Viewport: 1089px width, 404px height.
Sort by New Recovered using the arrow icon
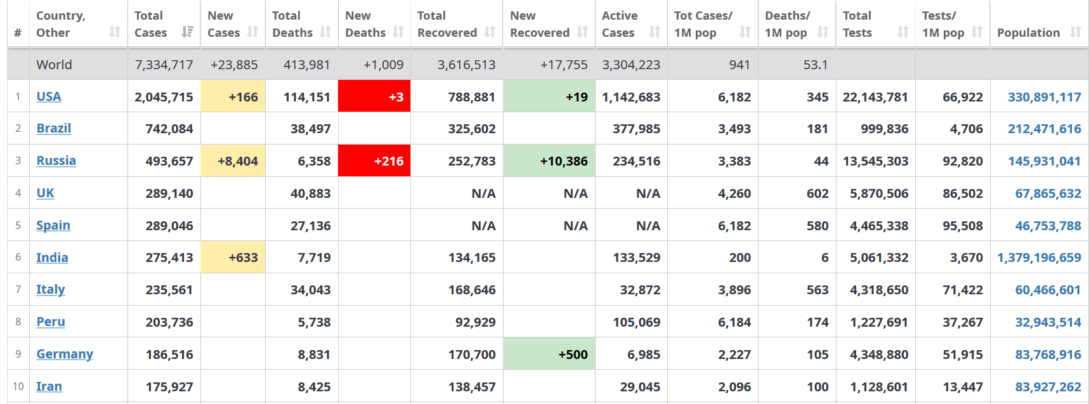click(x=582, y=32)
